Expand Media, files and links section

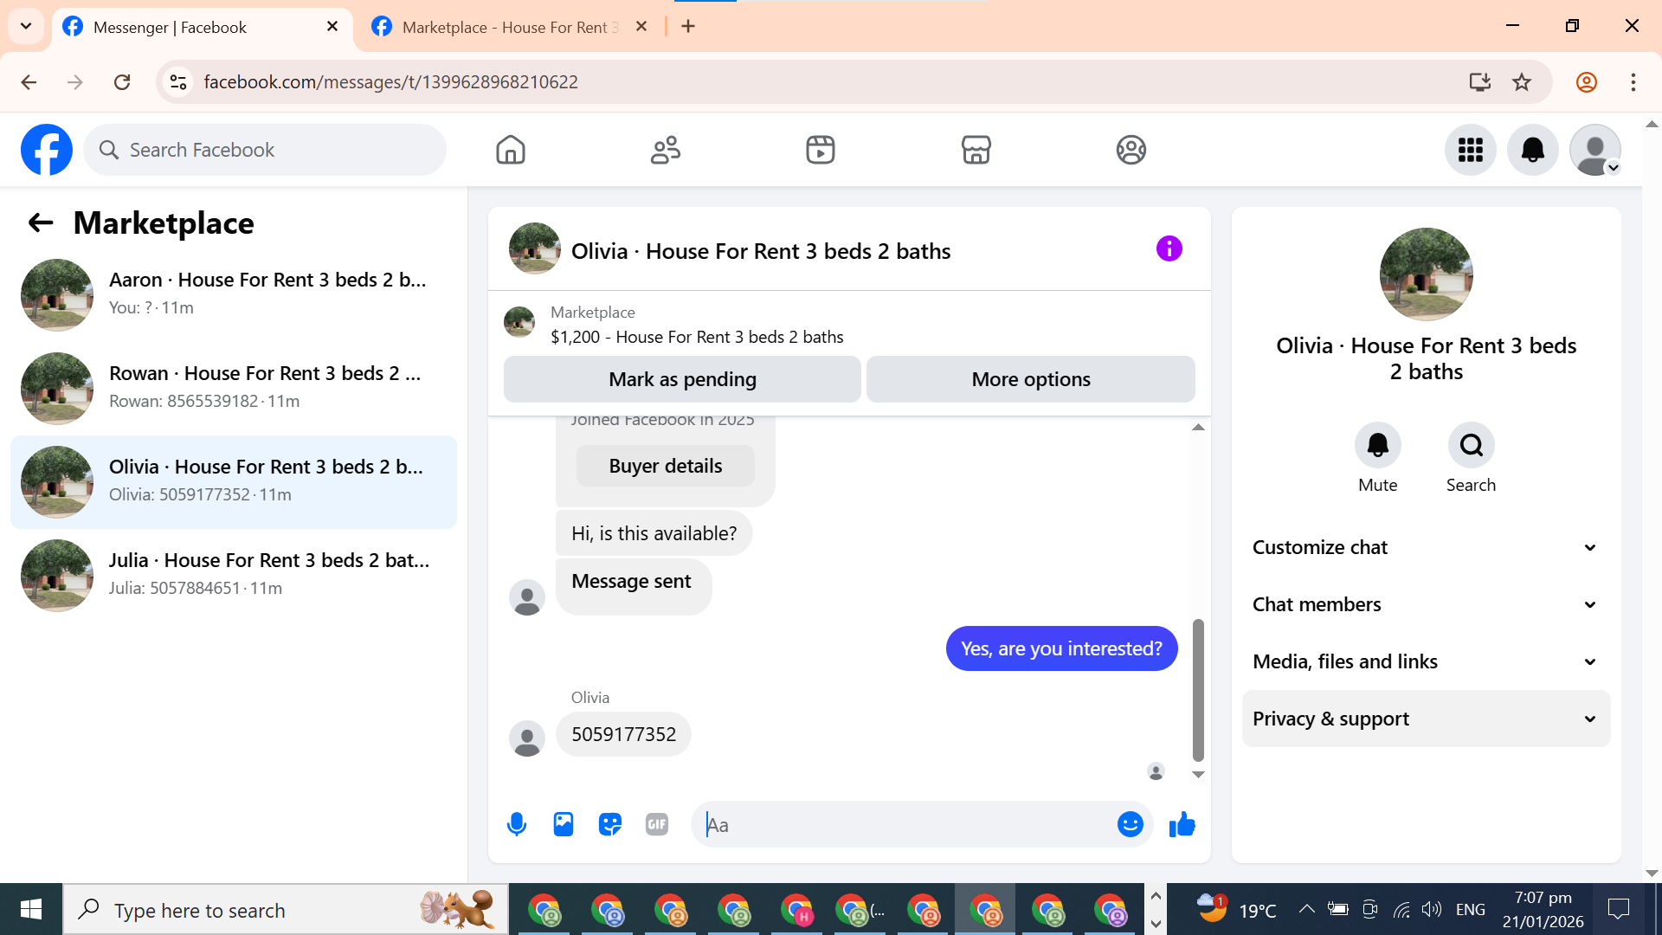[1426, 661]
